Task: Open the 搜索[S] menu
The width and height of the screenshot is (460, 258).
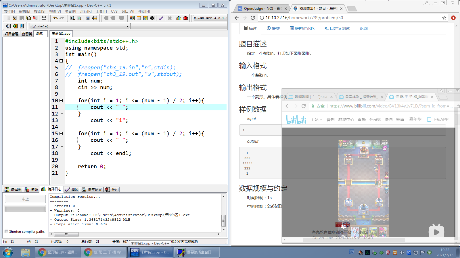Action: click(x=40, y=11)
